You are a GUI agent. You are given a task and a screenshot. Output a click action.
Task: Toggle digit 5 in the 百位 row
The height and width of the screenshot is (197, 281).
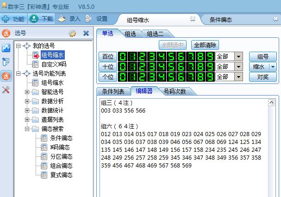coord(171,56)
